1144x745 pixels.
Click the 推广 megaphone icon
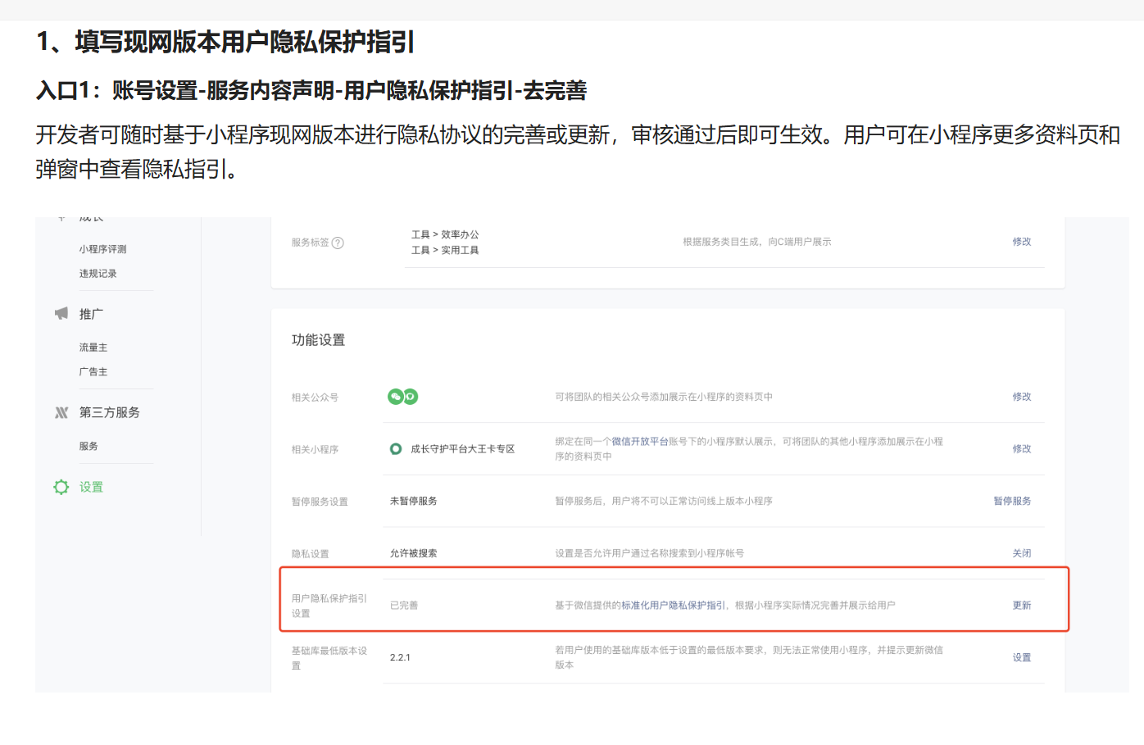(61, 314)
